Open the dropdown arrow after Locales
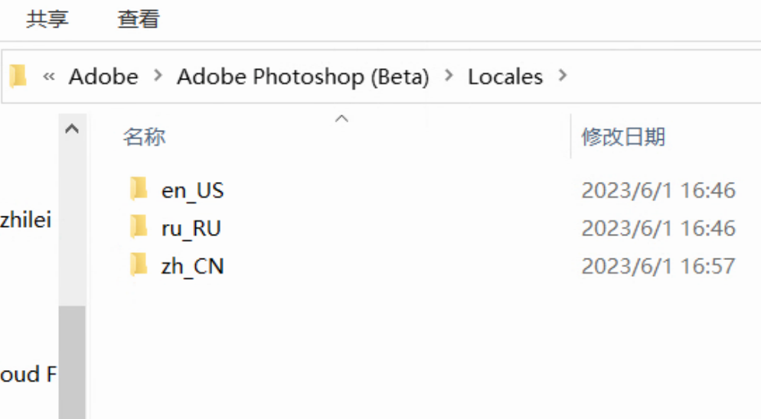Image resolution: width=761 pixels, height=419 pixels. (563, 76)
